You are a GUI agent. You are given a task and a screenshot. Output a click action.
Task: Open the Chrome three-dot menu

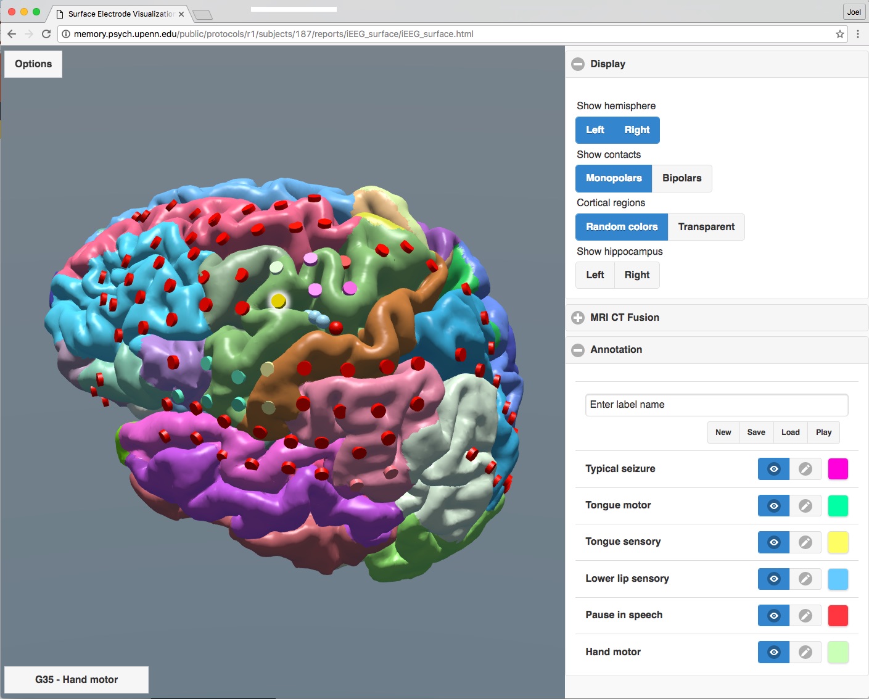click(857, 34)
